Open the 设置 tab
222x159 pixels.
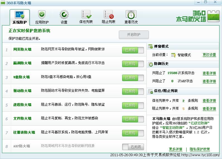[x=64, y=17]
